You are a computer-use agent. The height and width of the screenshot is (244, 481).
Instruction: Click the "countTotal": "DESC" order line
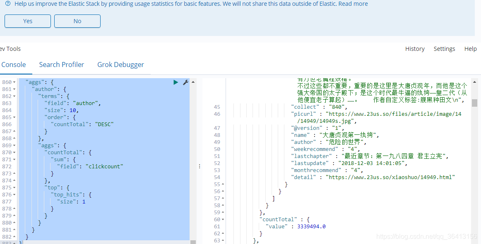[x=82, y=124]
